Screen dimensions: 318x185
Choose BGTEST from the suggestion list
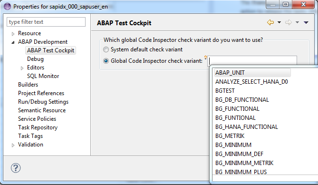[x=225, y=91]
